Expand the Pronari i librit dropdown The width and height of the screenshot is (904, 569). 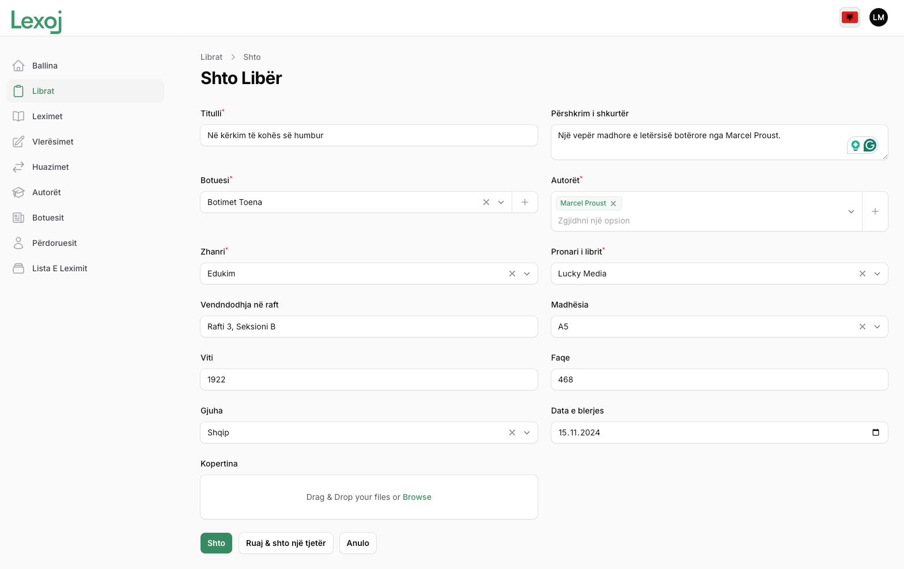[877, 274]
